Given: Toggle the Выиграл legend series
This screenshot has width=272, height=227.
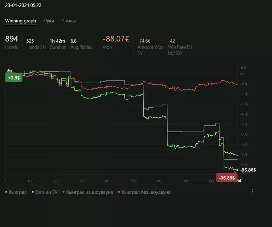Looking at the screenshot, I should [16, 192].
